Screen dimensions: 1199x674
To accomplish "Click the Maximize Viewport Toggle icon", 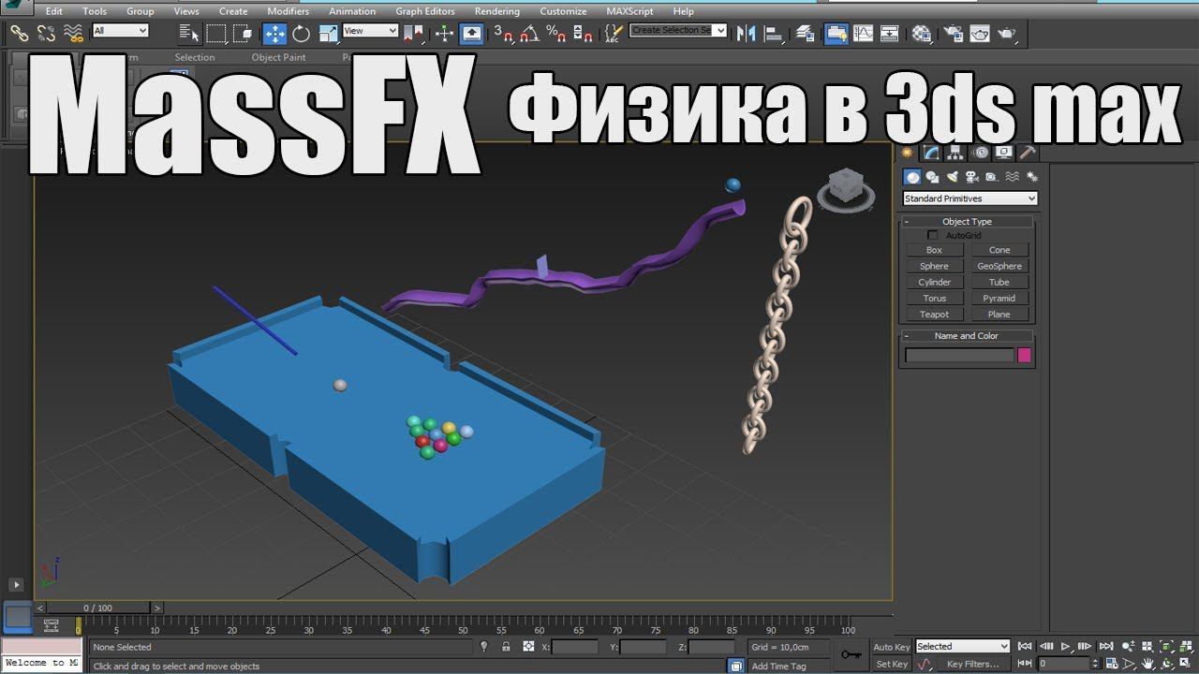I will pyautogui.click(x=1184, y=664).
